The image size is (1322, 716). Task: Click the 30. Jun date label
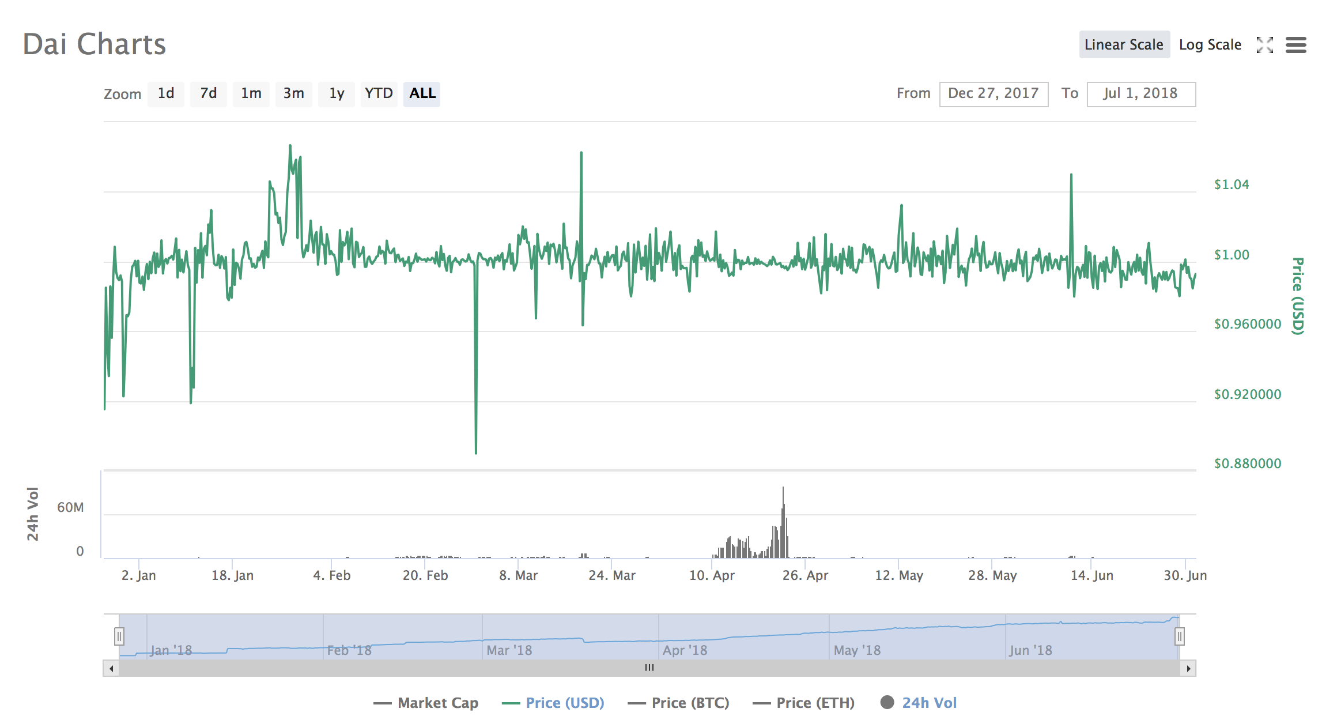pyautogui.click(x=1185, y=575)
